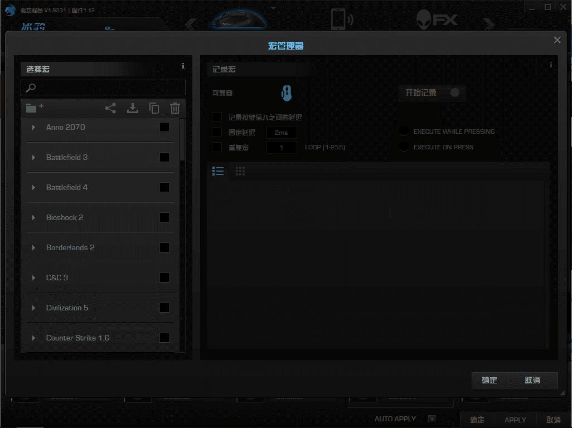Enable record delay between key inputs checkbox
This screenshot has height=428, width=572.
coord(217,117)
